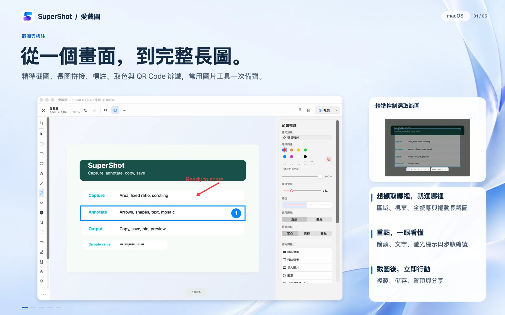Image resolution: width=505 pixels, height=315 pixels.
Task: Select the blue color swatch
Action: 285,157
